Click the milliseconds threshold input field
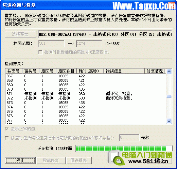Image resolution: width=177 pixels, height=169 pixels. coord(129,138)
